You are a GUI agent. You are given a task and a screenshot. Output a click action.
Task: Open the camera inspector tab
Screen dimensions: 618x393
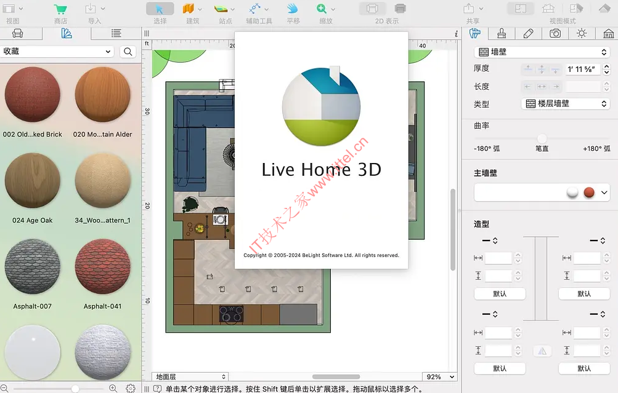coord(555,33)
